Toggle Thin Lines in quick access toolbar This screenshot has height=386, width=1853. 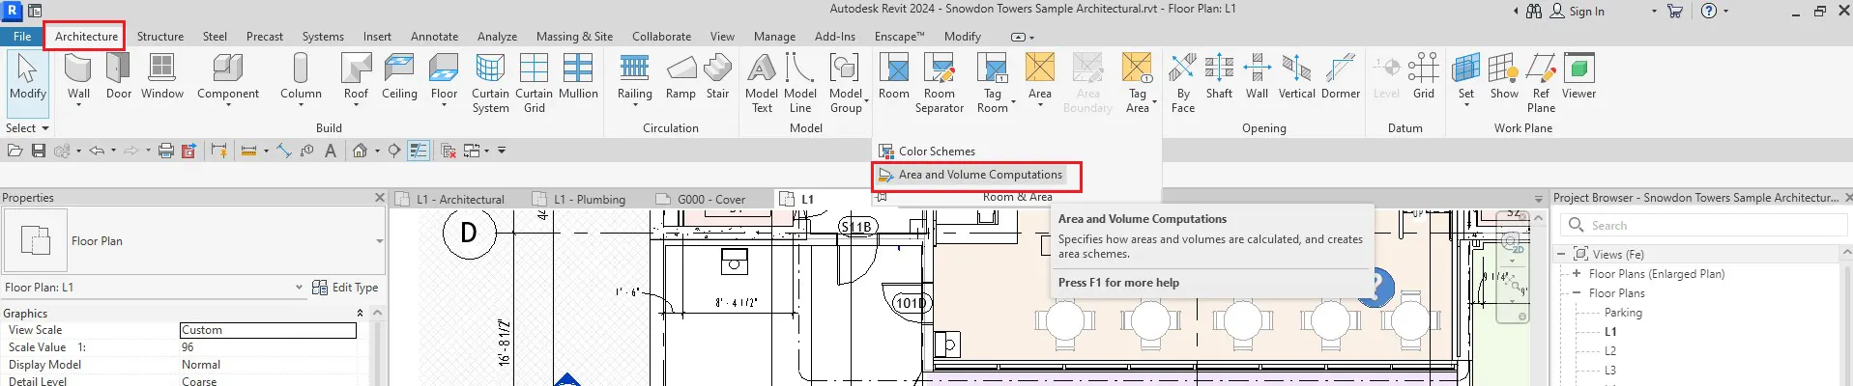click(419, 151)
